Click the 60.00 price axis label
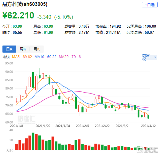 coord(9,122)
